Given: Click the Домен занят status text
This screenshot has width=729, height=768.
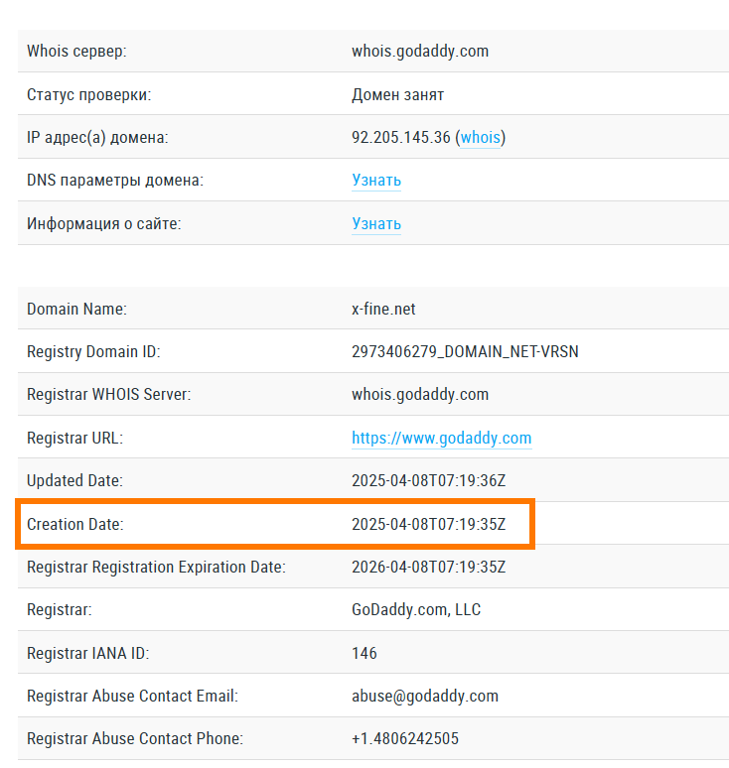Looking at the screenshot, I should (x=397, y=94).
